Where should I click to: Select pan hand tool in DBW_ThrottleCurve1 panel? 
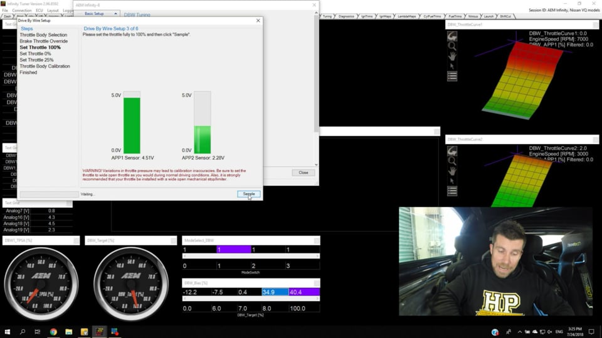click(x=452, y=56)
